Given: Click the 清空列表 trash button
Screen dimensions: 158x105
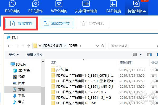Looking at the screenshot, I should (x=92, y=23).
